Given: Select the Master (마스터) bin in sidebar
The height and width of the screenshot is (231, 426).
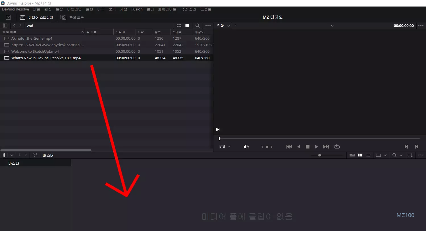Looking at the screenshot, I should [35, 163].
